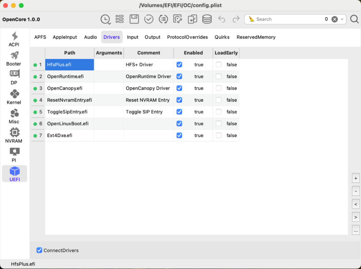The height and width of the screenshot is (269, 361).
Task: Uncheck the ConnectDrivers checkbox
Action: 39,250
